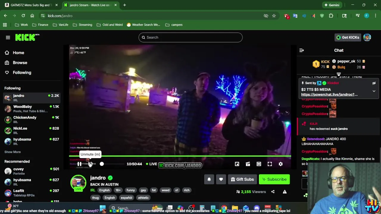381x214 pixels.
Task: Go to Kick homepage via logo
Action: click(x=27, y=37)
